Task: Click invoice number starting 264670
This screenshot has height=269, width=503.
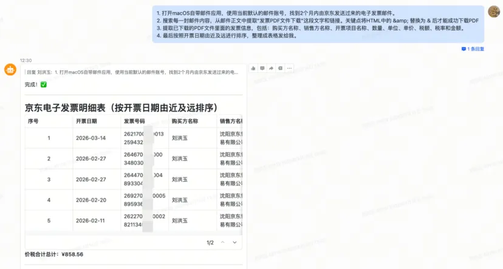Action: [x=143, y=158]
